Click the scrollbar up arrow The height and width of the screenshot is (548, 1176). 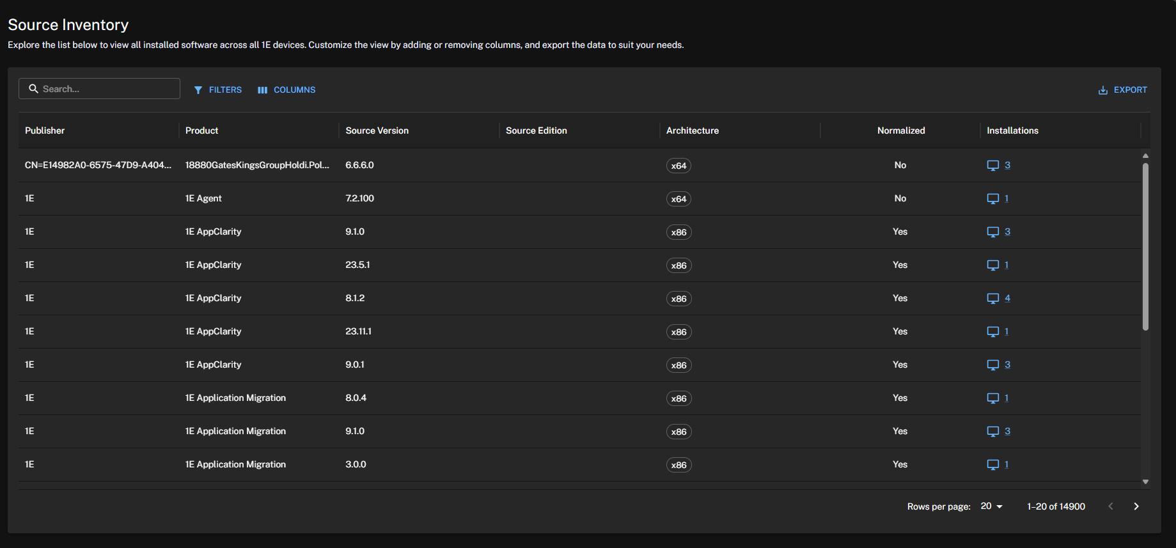(1145, 155)
